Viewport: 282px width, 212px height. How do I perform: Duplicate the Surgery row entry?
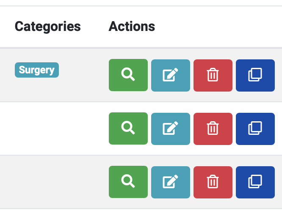click(x=255, y=75)
